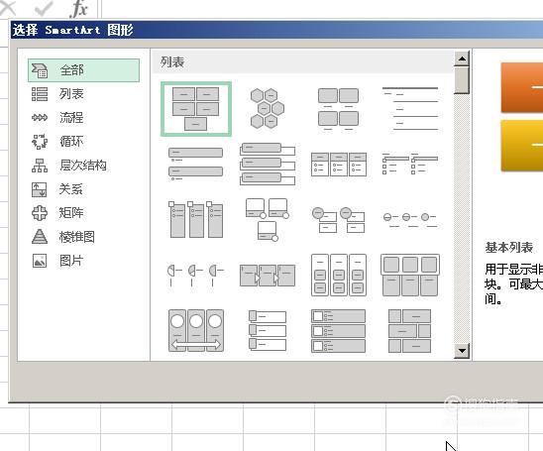
Task: Choose the hexagon cluster layout thumbnail
Action: point(268,108)
